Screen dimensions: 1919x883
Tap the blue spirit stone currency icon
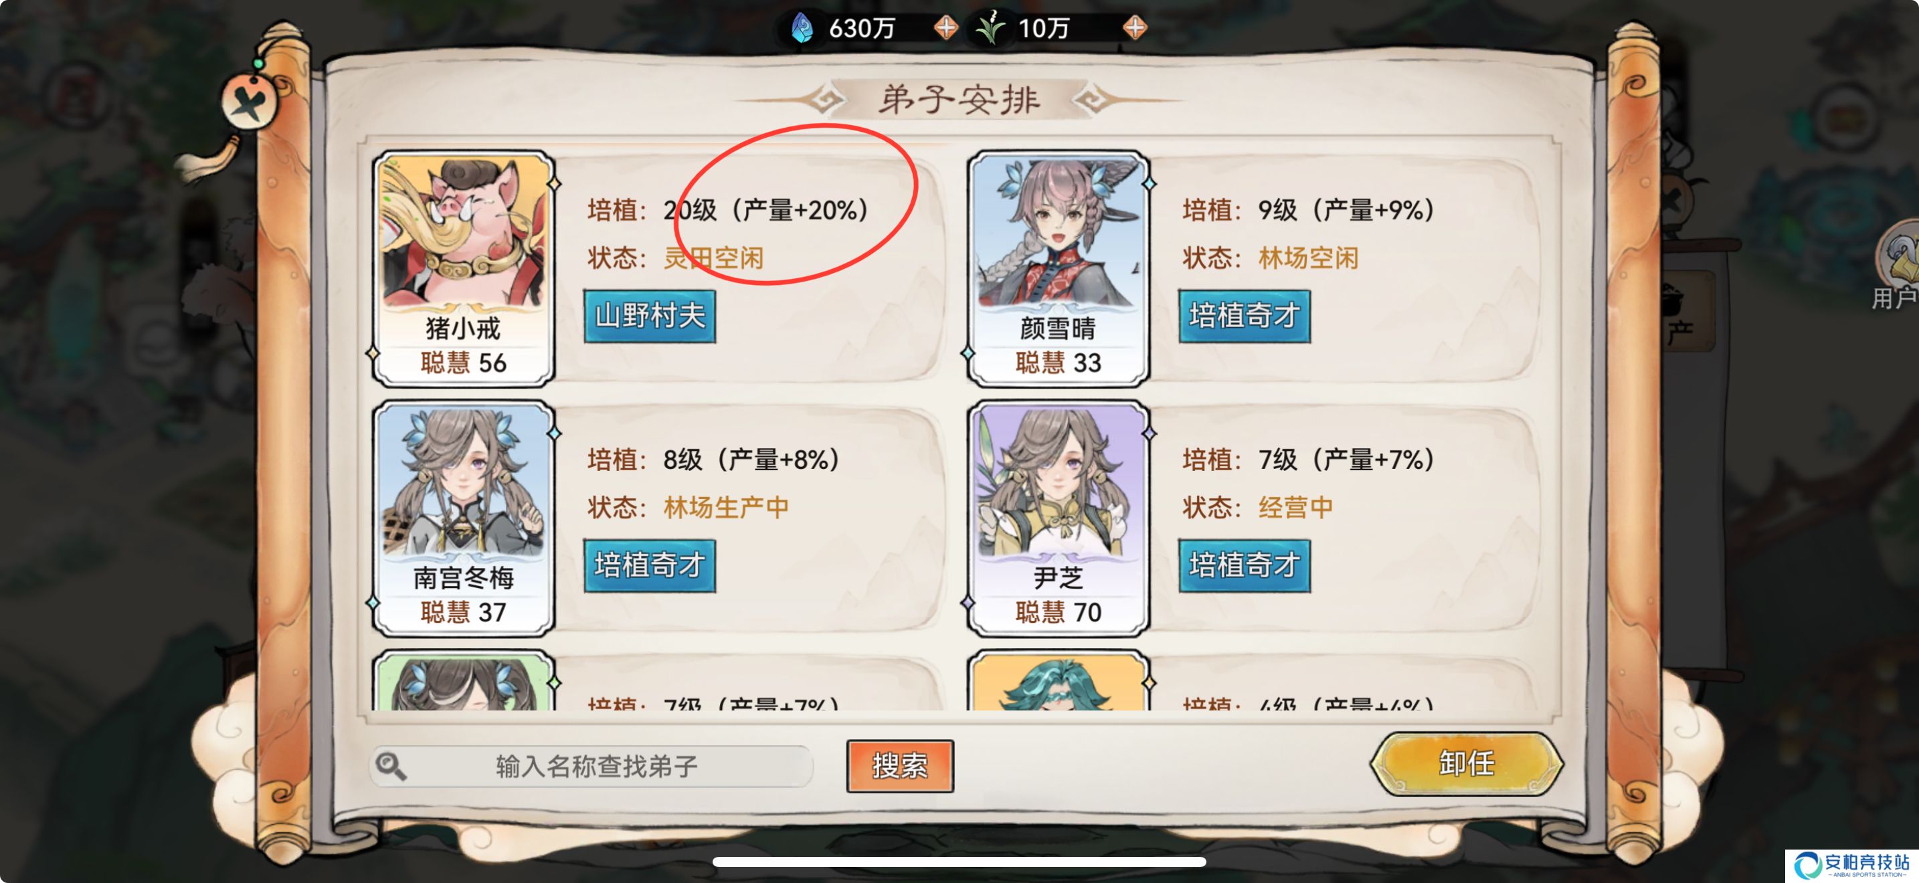(x=802, y=28)
